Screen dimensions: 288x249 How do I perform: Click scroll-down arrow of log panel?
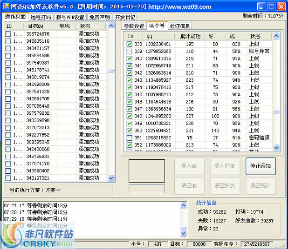pyautogui.click(x=184, y=233)
